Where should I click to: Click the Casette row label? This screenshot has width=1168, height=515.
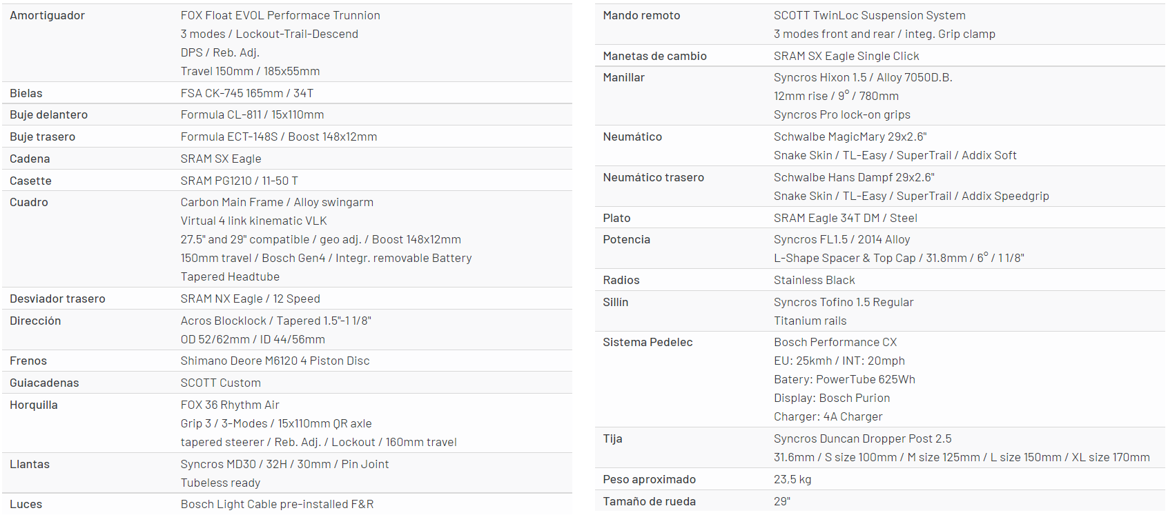coord(30,181)
